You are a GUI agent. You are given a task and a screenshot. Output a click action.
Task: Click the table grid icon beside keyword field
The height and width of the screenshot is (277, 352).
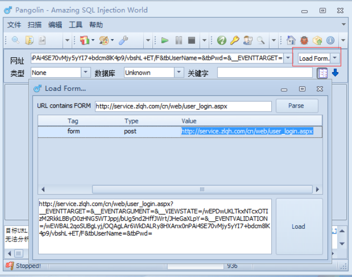point(323,73)
